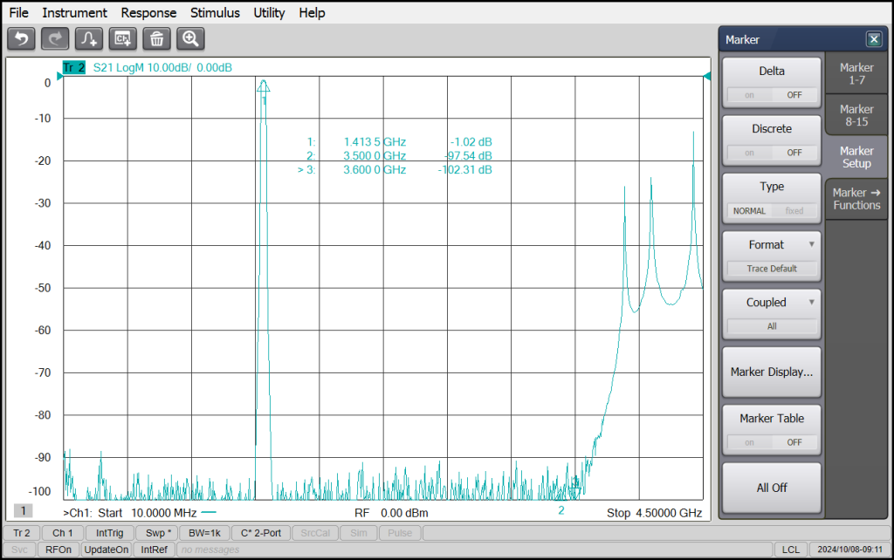Open the Help menu

pyautogui.click(x=312, y=12)
